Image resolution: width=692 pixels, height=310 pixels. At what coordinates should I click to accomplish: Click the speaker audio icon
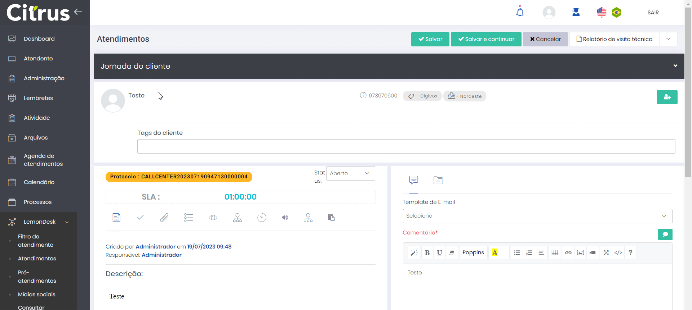(x=285, y=218)
